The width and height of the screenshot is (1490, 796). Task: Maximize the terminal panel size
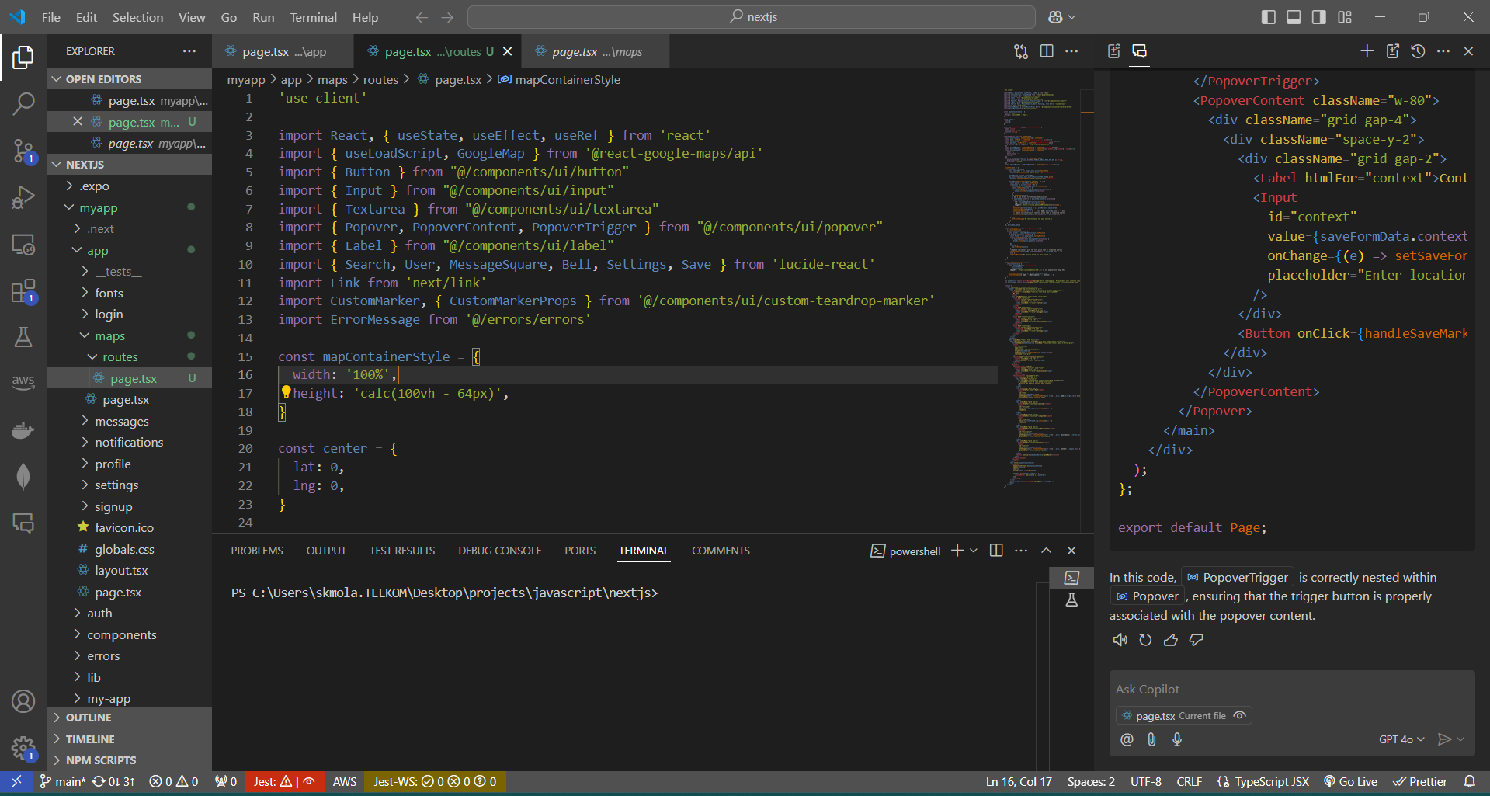(1047, 551)
